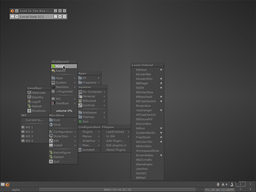Click the speaker volume tray icon
Viewport: 256px width, 192px height.
coord(227,184)
